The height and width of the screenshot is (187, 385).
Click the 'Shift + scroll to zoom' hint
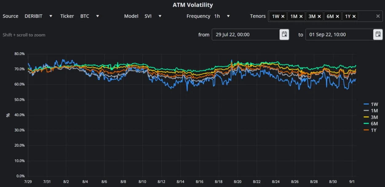click(24, 35)
